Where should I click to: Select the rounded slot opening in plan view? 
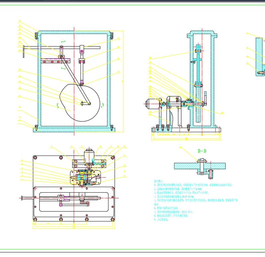pyautogui.click(x=74, y=202)
